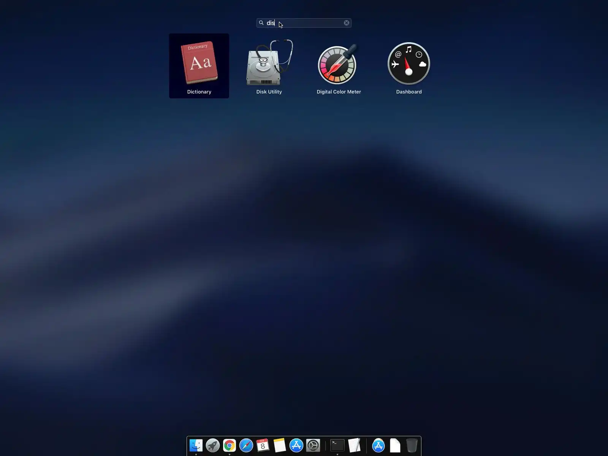
Task: Open TextEdit from the Dock
Action: point(354,445)
